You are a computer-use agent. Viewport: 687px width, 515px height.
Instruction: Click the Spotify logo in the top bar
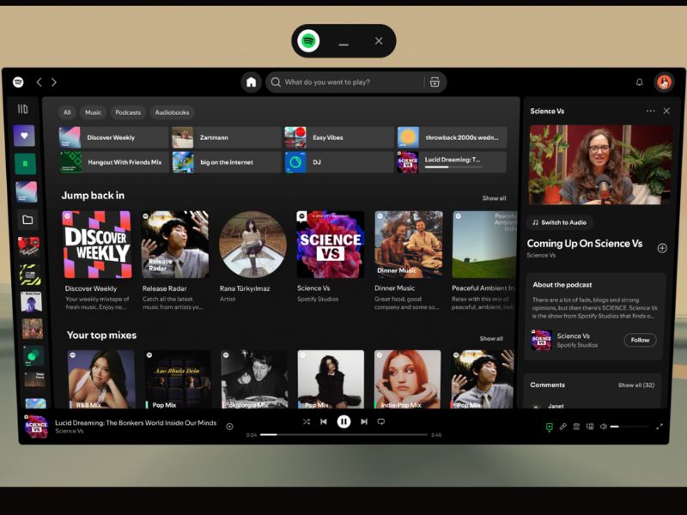click(x=18, y=82)
